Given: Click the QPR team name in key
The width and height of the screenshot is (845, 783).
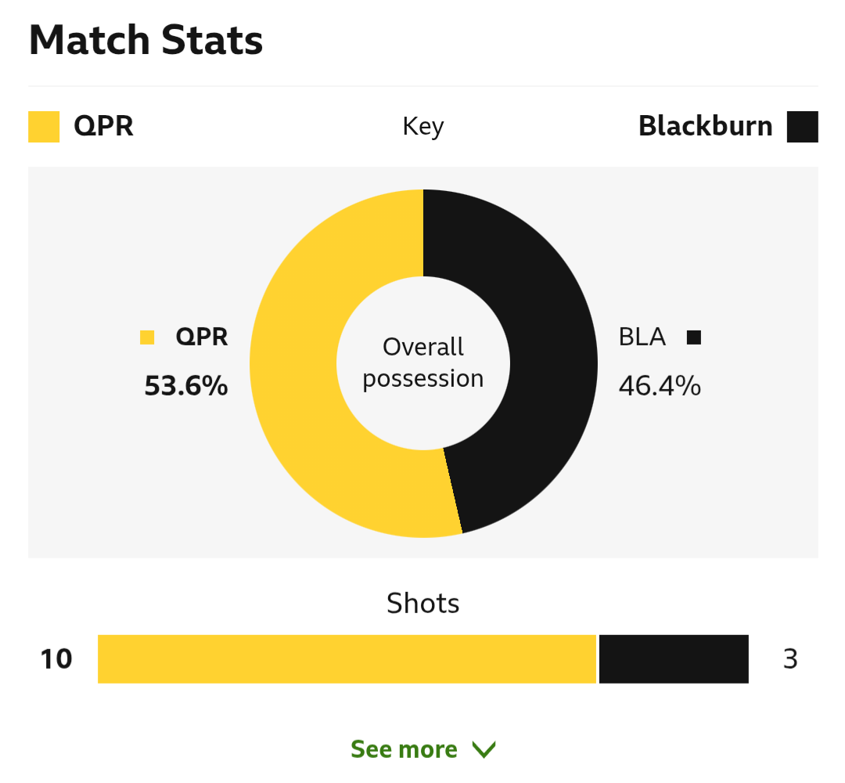Looking at the screenshot, I should (103, 127).
